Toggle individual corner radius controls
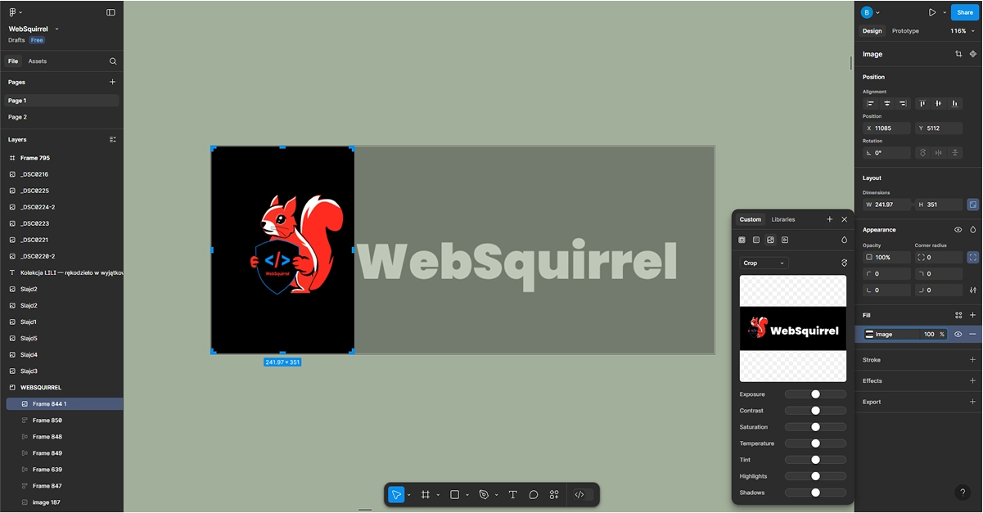 click(x=973, y=257)
